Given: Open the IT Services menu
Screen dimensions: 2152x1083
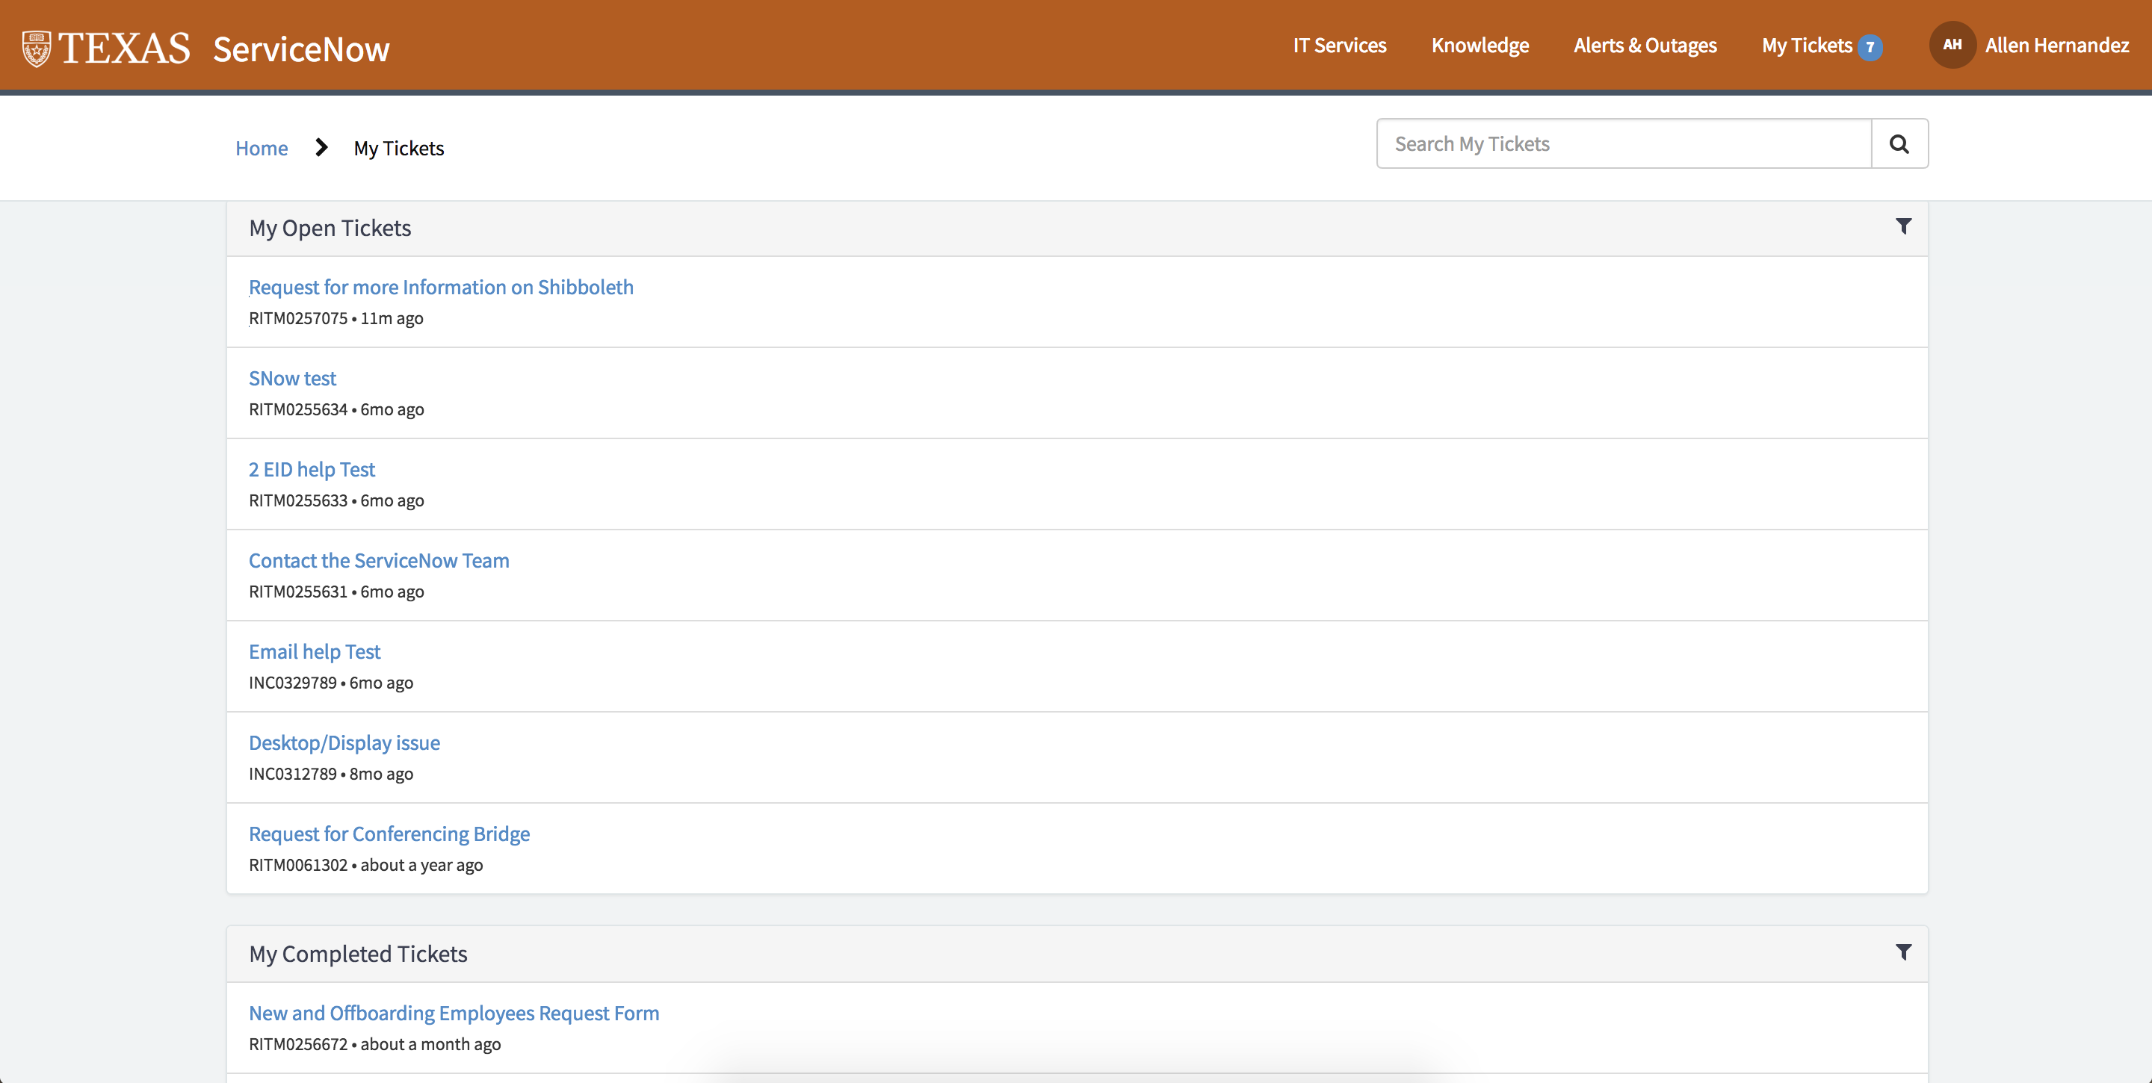Looking at the screenshot, I should [x=1339, y=45].
